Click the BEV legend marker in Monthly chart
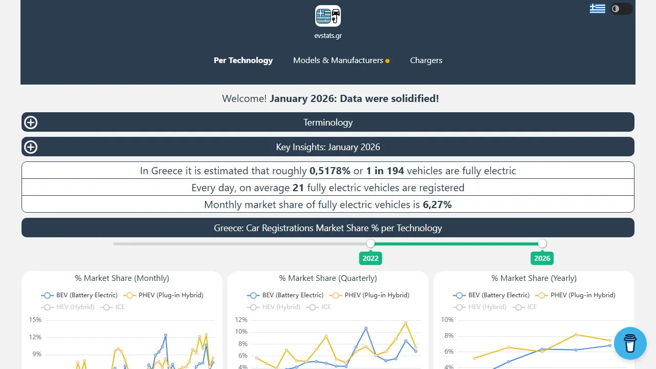The width and height of the screenshot is (656, 369). point(48,295)
